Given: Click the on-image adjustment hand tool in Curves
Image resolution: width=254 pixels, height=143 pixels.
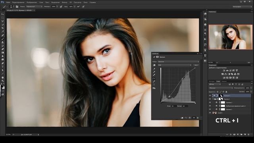Looking at the screenshot, I should click(x=154, y=65).
